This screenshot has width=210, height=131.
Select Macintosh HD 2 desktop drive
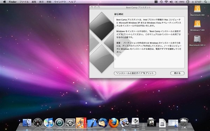click(x=197, y=41)
